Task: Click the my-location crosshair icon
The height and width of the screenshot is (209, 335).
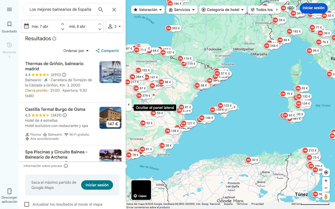Action: 326,172
